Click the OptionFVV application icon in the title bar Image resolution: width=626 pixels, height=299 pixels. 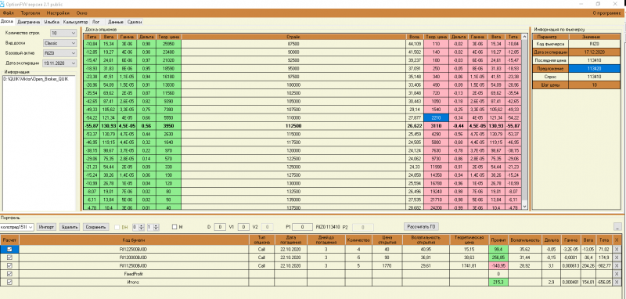[x=3, y=4]
